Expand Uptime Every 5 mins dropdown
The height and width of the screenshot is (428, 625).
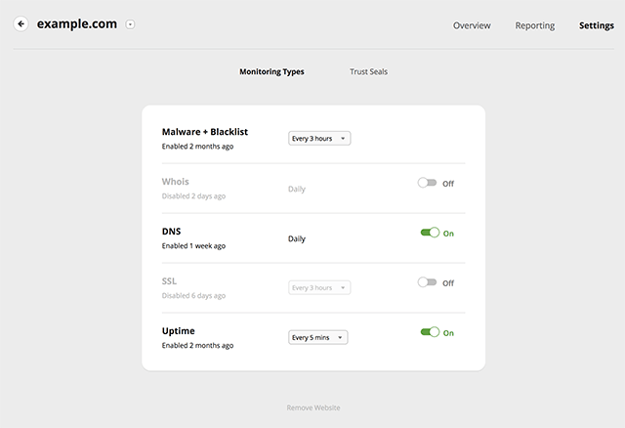pos(317,337)
